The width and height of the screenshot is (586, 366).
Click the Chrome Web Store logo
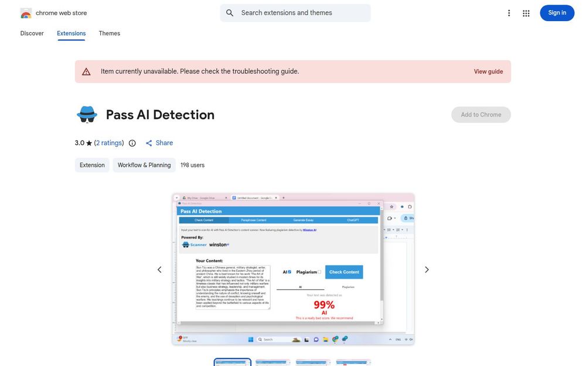[x=26, y=13]
